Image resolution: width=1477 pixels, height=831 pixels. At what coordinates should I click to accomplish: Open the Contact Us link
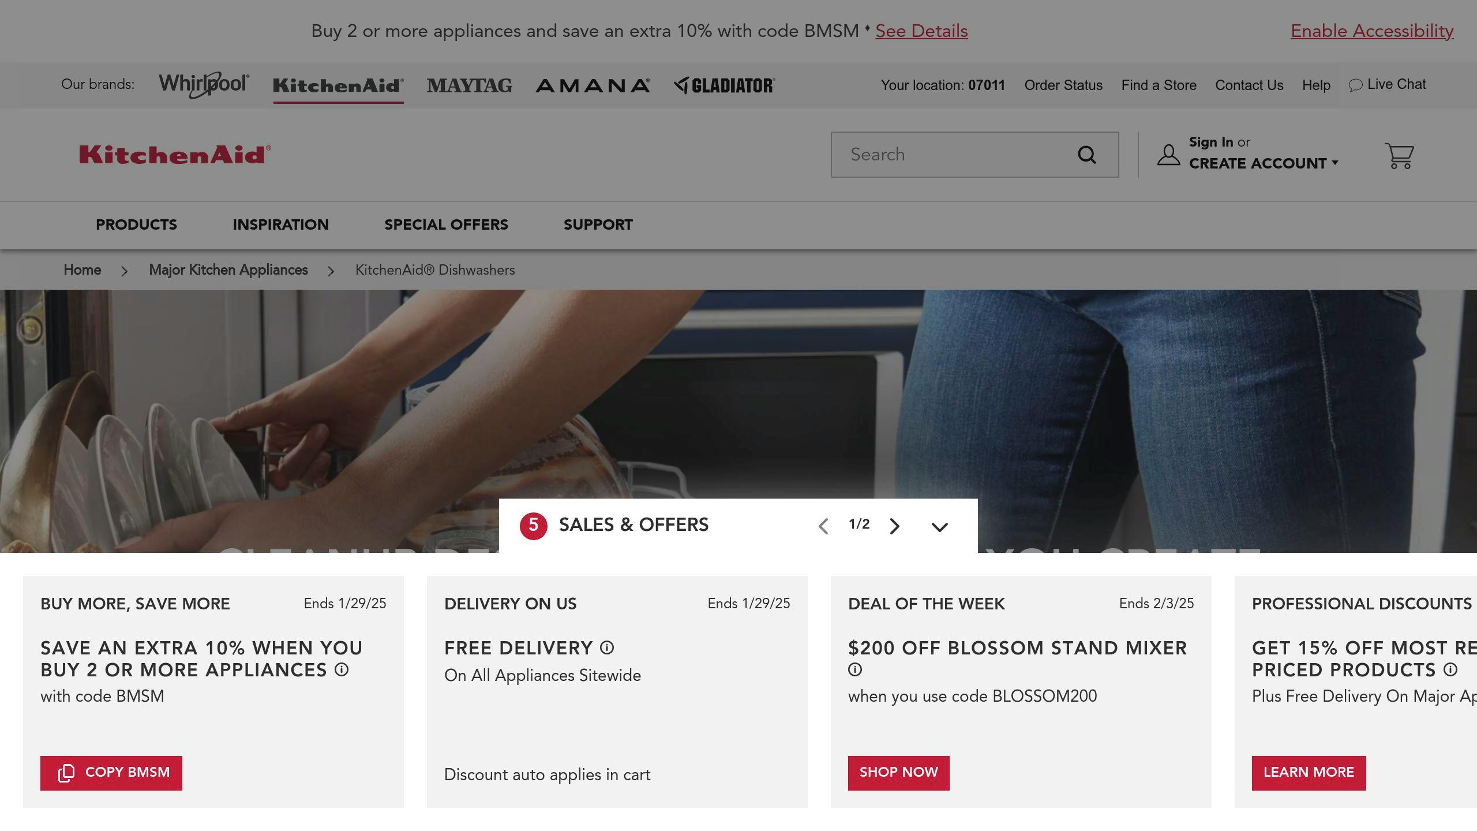(1249, 85)
